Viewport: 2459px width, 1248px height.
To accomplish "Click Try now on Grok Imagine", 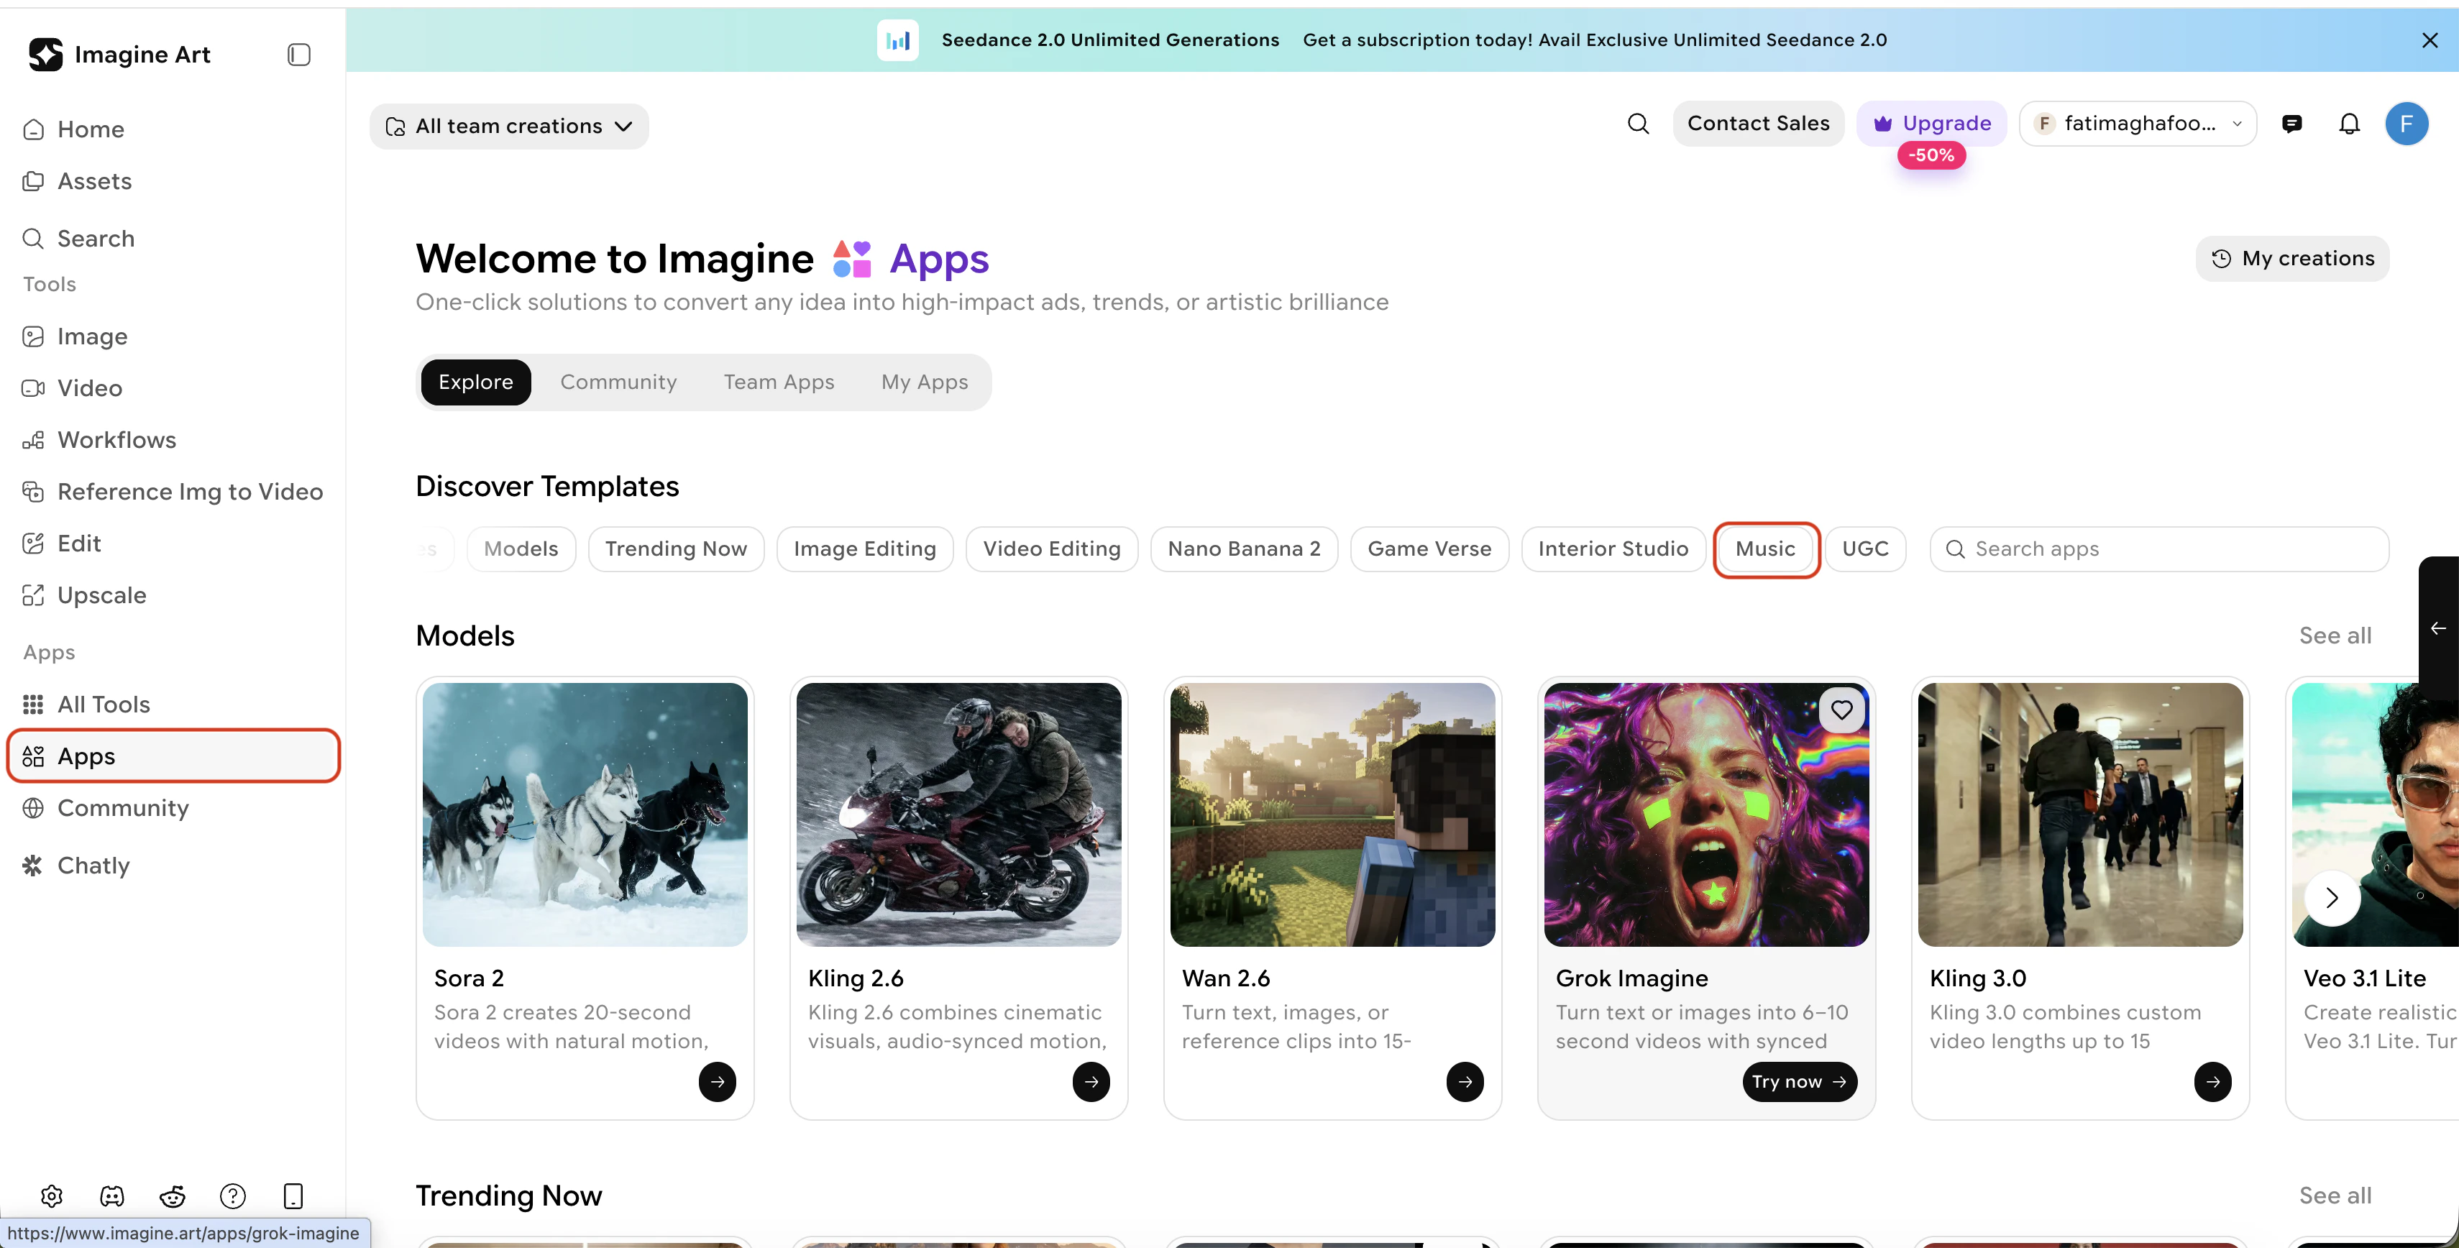I will (x=1800, y=1081).
